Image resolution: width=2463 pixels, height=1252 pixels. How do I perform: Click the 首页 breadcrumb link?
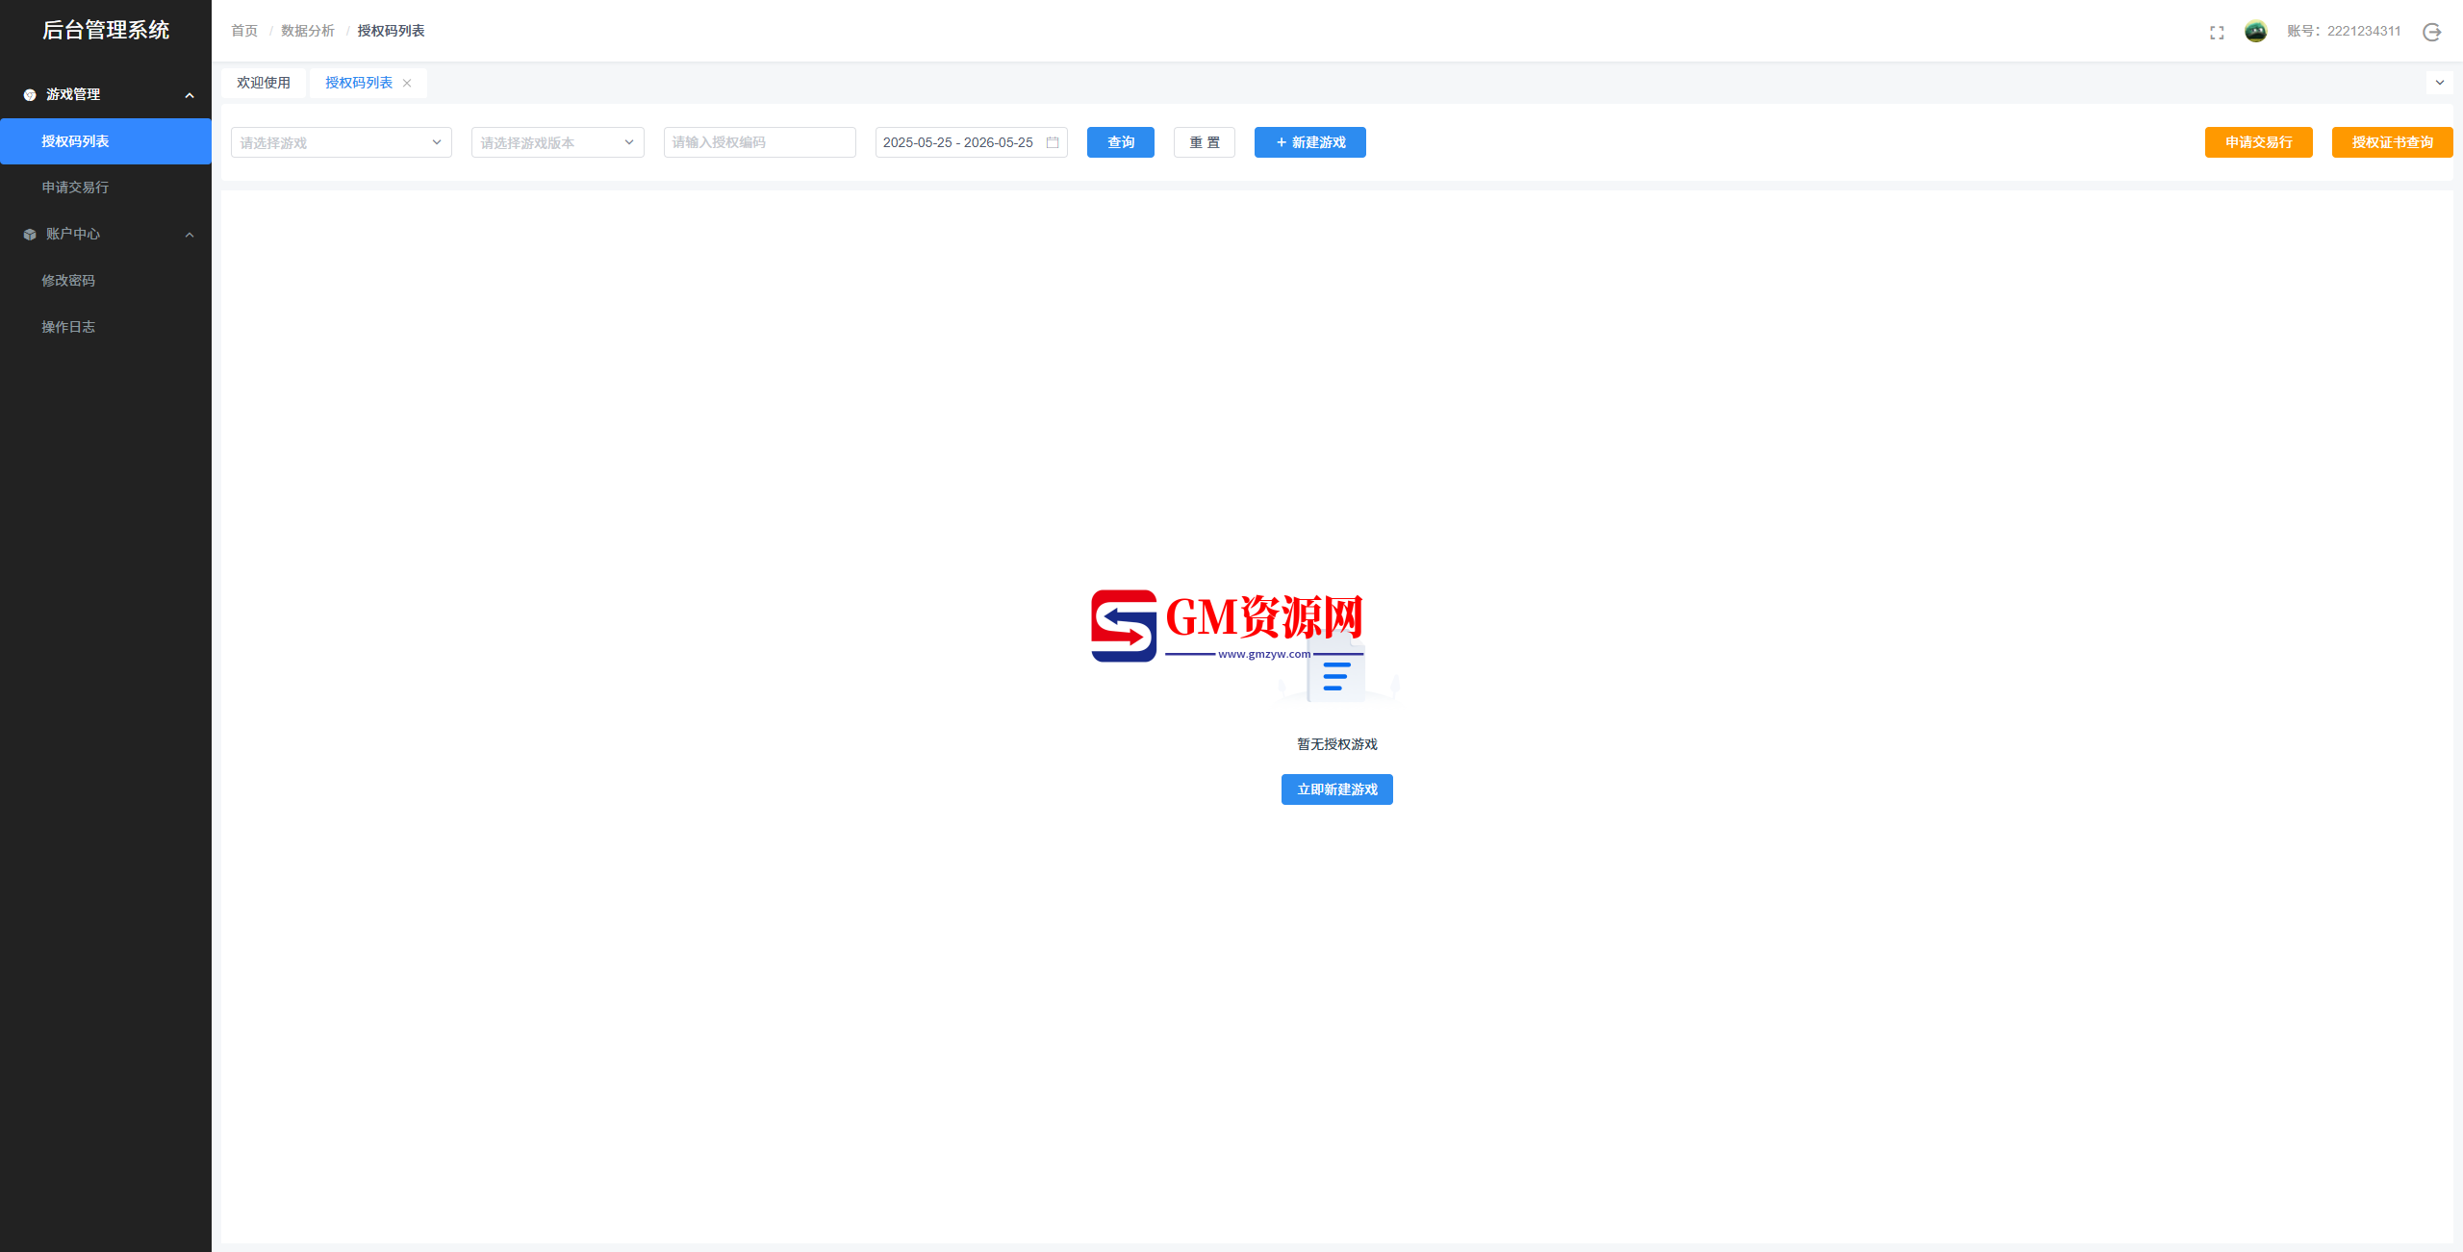point(244,31)
